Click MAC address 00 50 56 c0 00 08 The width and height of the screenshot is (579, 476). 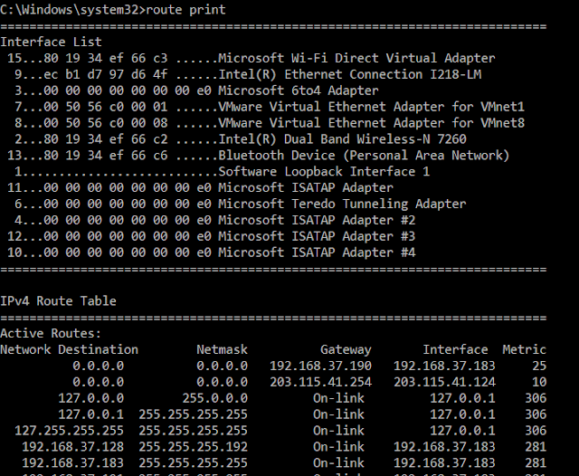tap(106, 123)
